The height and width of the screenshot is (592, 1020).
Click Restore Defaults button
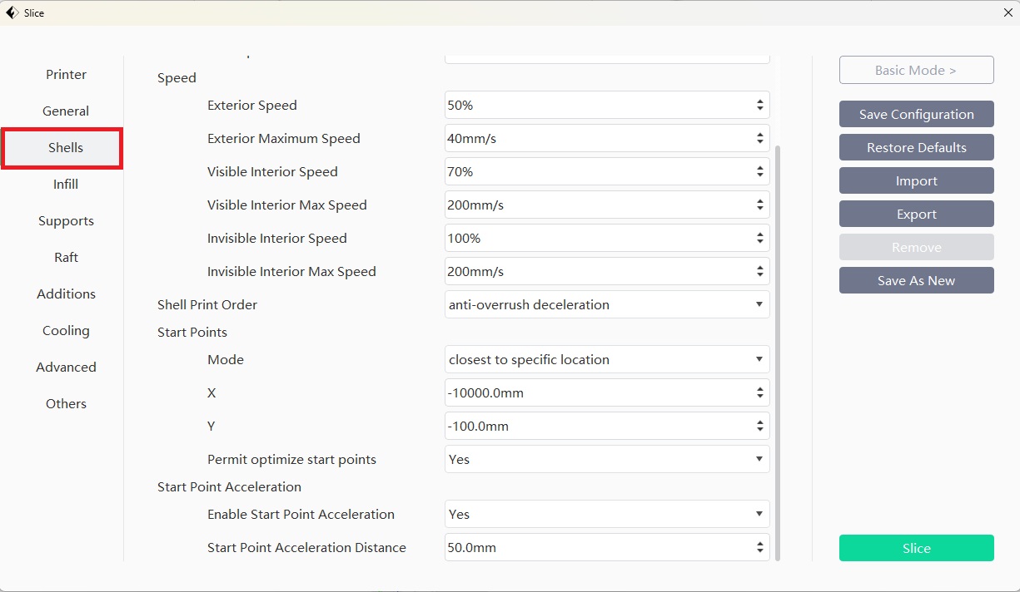(916, 147)
